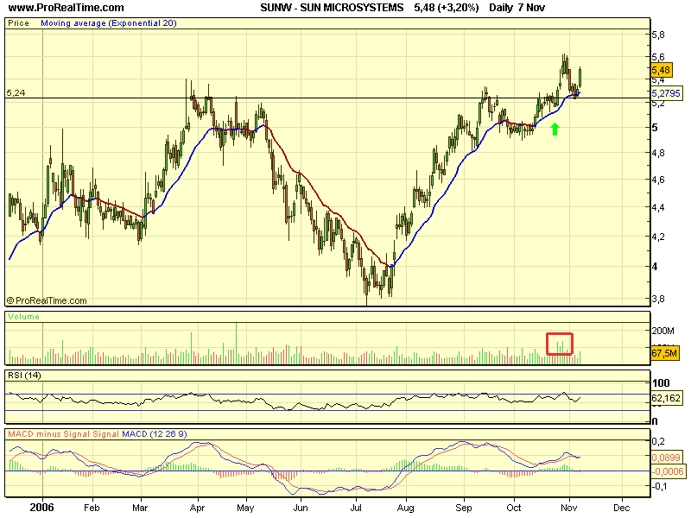691x518 pixels.
Task: Click the 0,2 MACD axis label
Action: point(658,441)
